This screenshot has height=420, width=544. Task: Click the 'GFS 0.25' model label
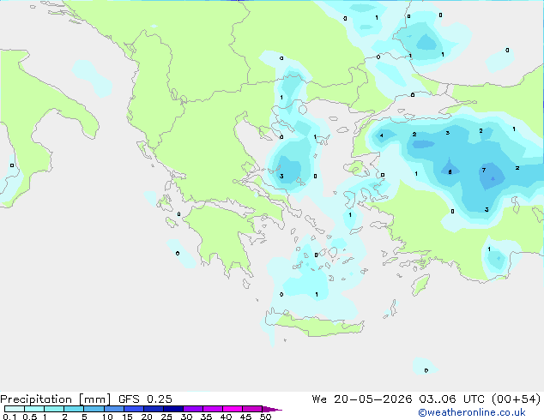pos(145,399)
